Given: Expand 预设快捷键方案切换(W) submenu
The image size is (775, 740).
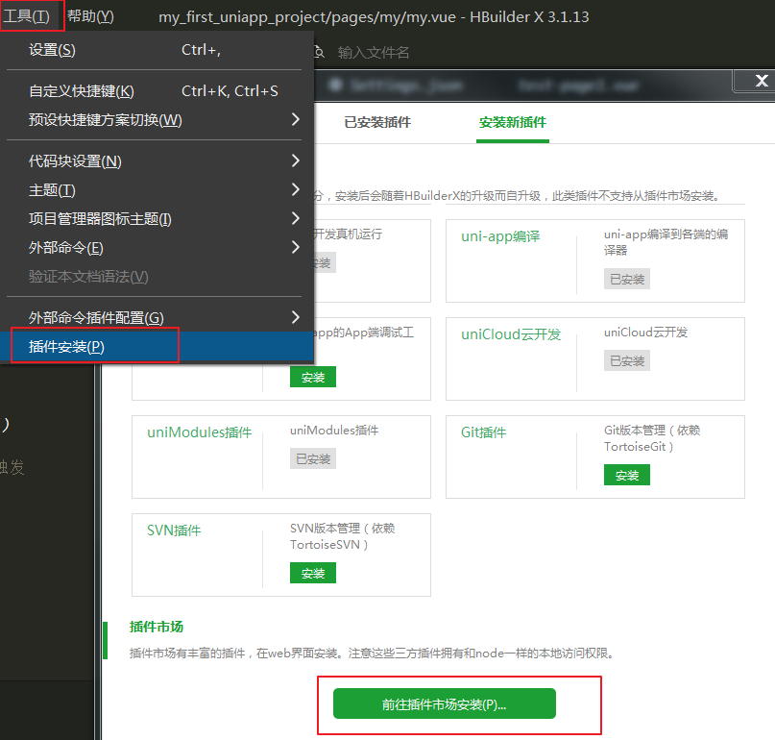Looking at the screenshot, I should click(x=155, y=120).
